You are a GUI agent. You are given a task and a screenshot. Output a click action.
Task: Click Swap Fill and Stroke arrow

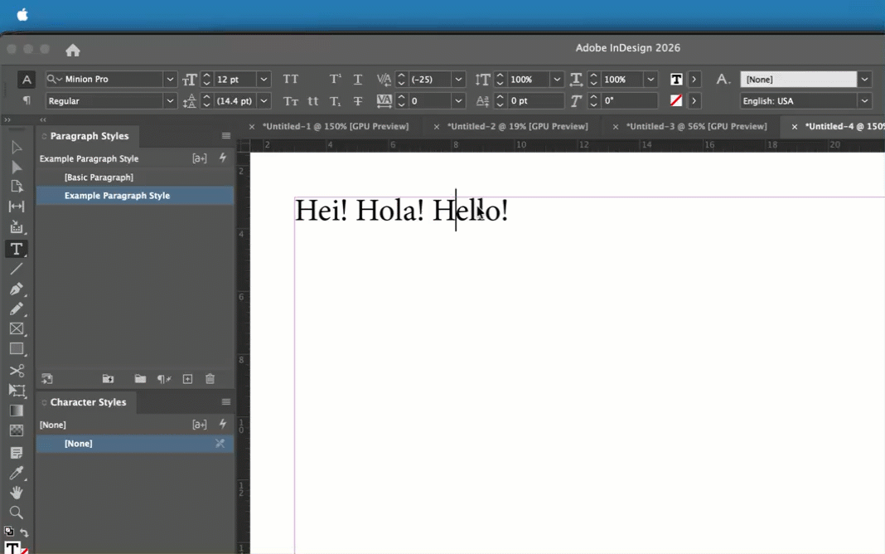pos(24,532)
